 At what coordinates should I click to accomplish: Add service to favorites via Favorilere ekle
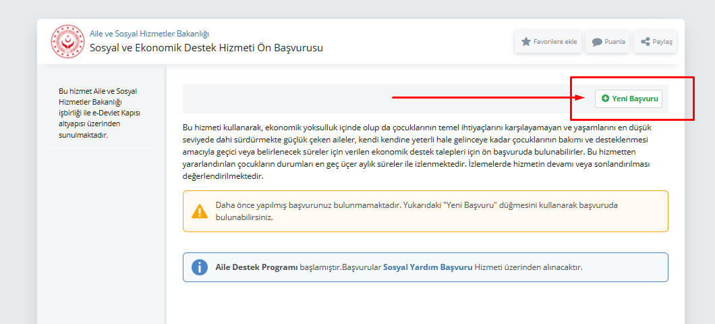554,42
